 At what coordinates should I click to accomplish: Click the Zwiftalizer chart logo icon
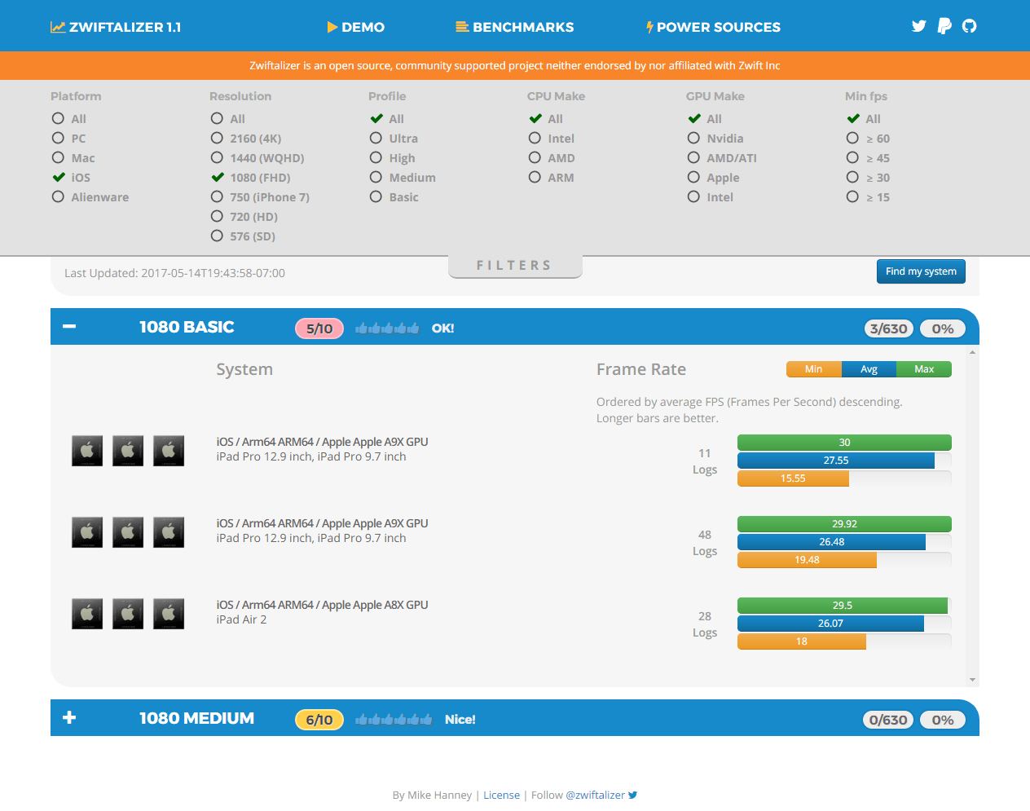point(58,27)
